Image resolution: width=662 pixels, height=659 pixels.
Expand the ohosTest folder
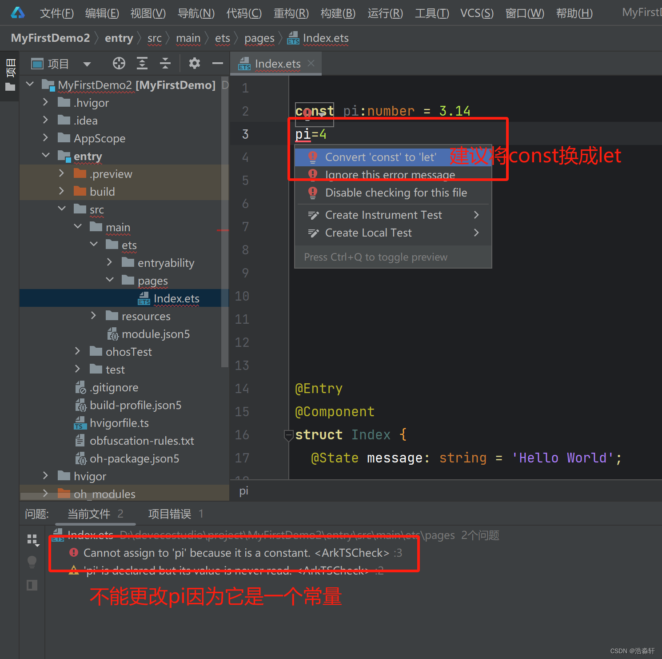tap(77, 351)
